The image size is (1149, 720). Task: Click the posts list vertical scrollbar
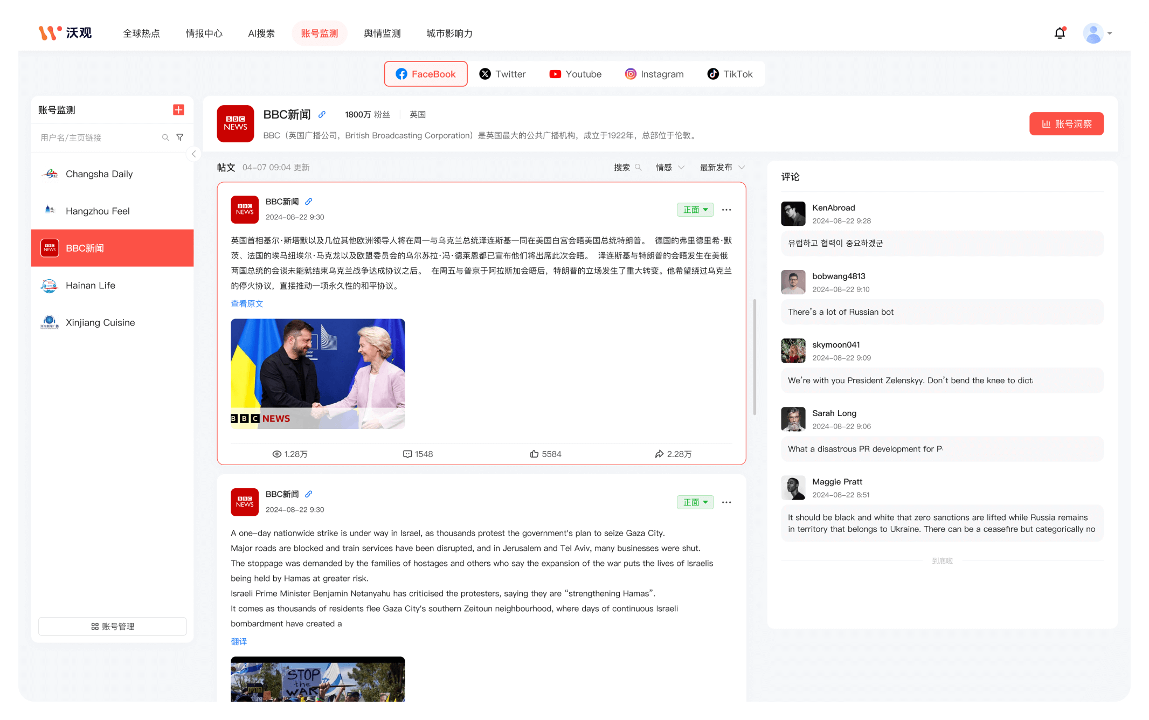point(755,357)
